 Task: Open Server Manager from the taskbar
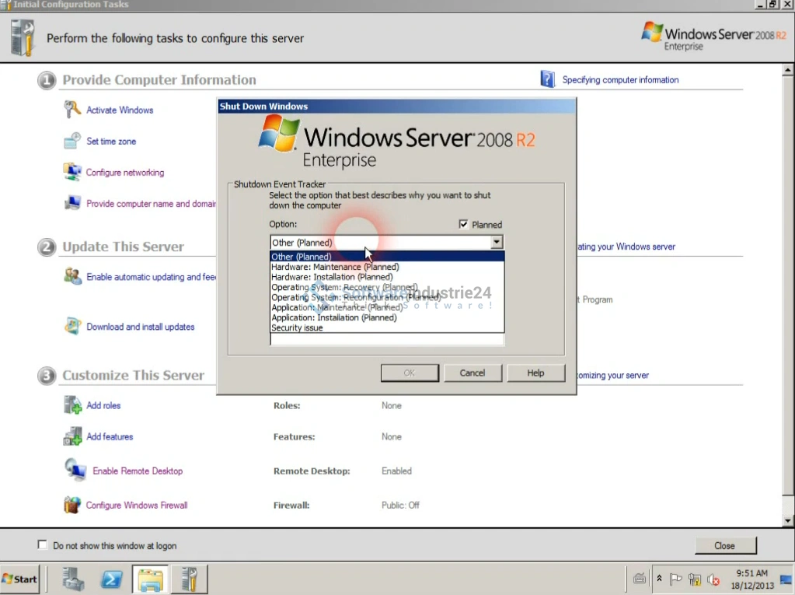pyautogui.click(x=74, y=579)
